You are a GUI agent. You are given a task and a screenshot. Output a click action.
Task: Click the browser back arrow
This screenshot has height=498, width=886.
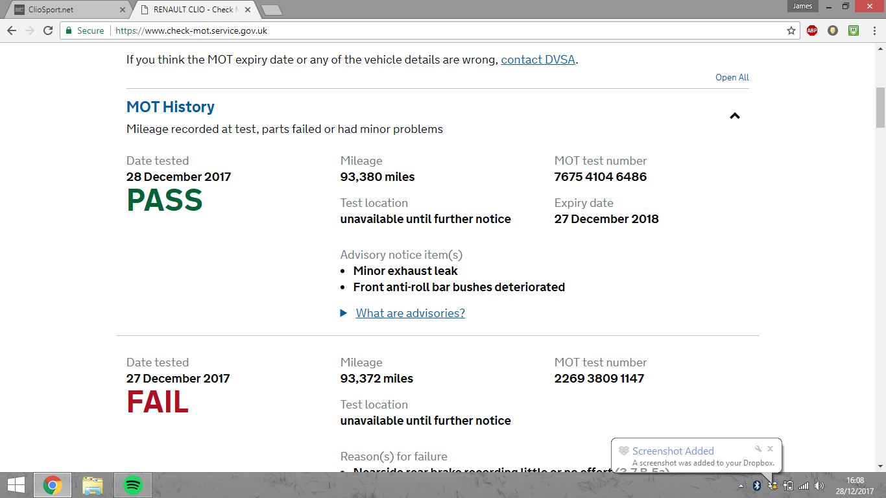pyautogui.click(x=12, y=30)
